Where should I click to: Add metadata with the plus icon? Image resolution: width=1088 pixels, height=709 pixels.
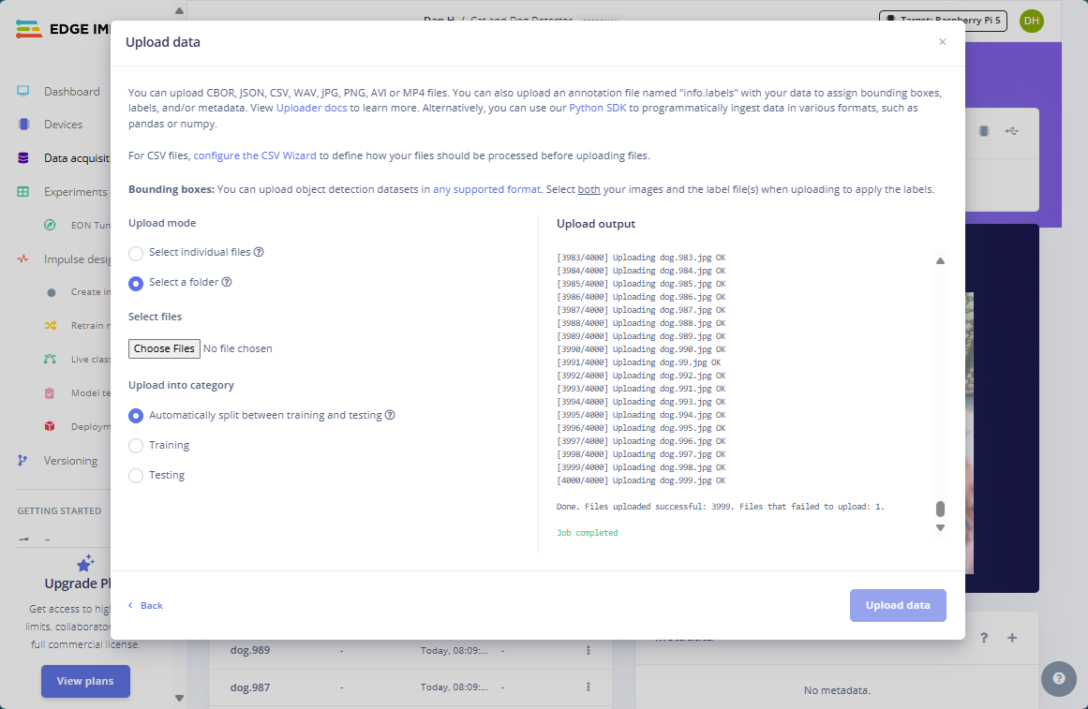click(x=1012, y=638)
